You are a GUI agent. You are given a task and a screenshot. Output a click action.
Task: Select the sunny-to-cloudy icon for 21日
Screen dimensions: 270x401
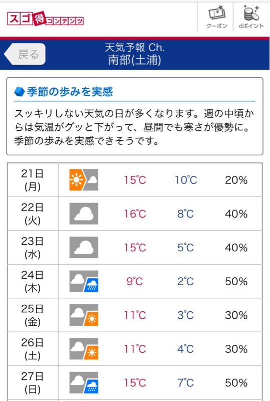click(x=84, y=179)
